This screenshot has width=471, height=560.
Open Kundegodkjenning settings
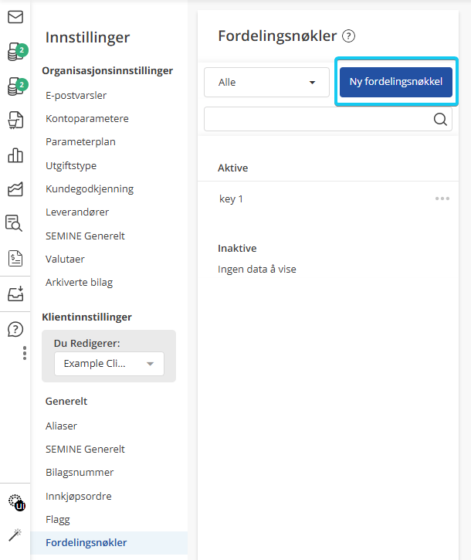(90, 189)
